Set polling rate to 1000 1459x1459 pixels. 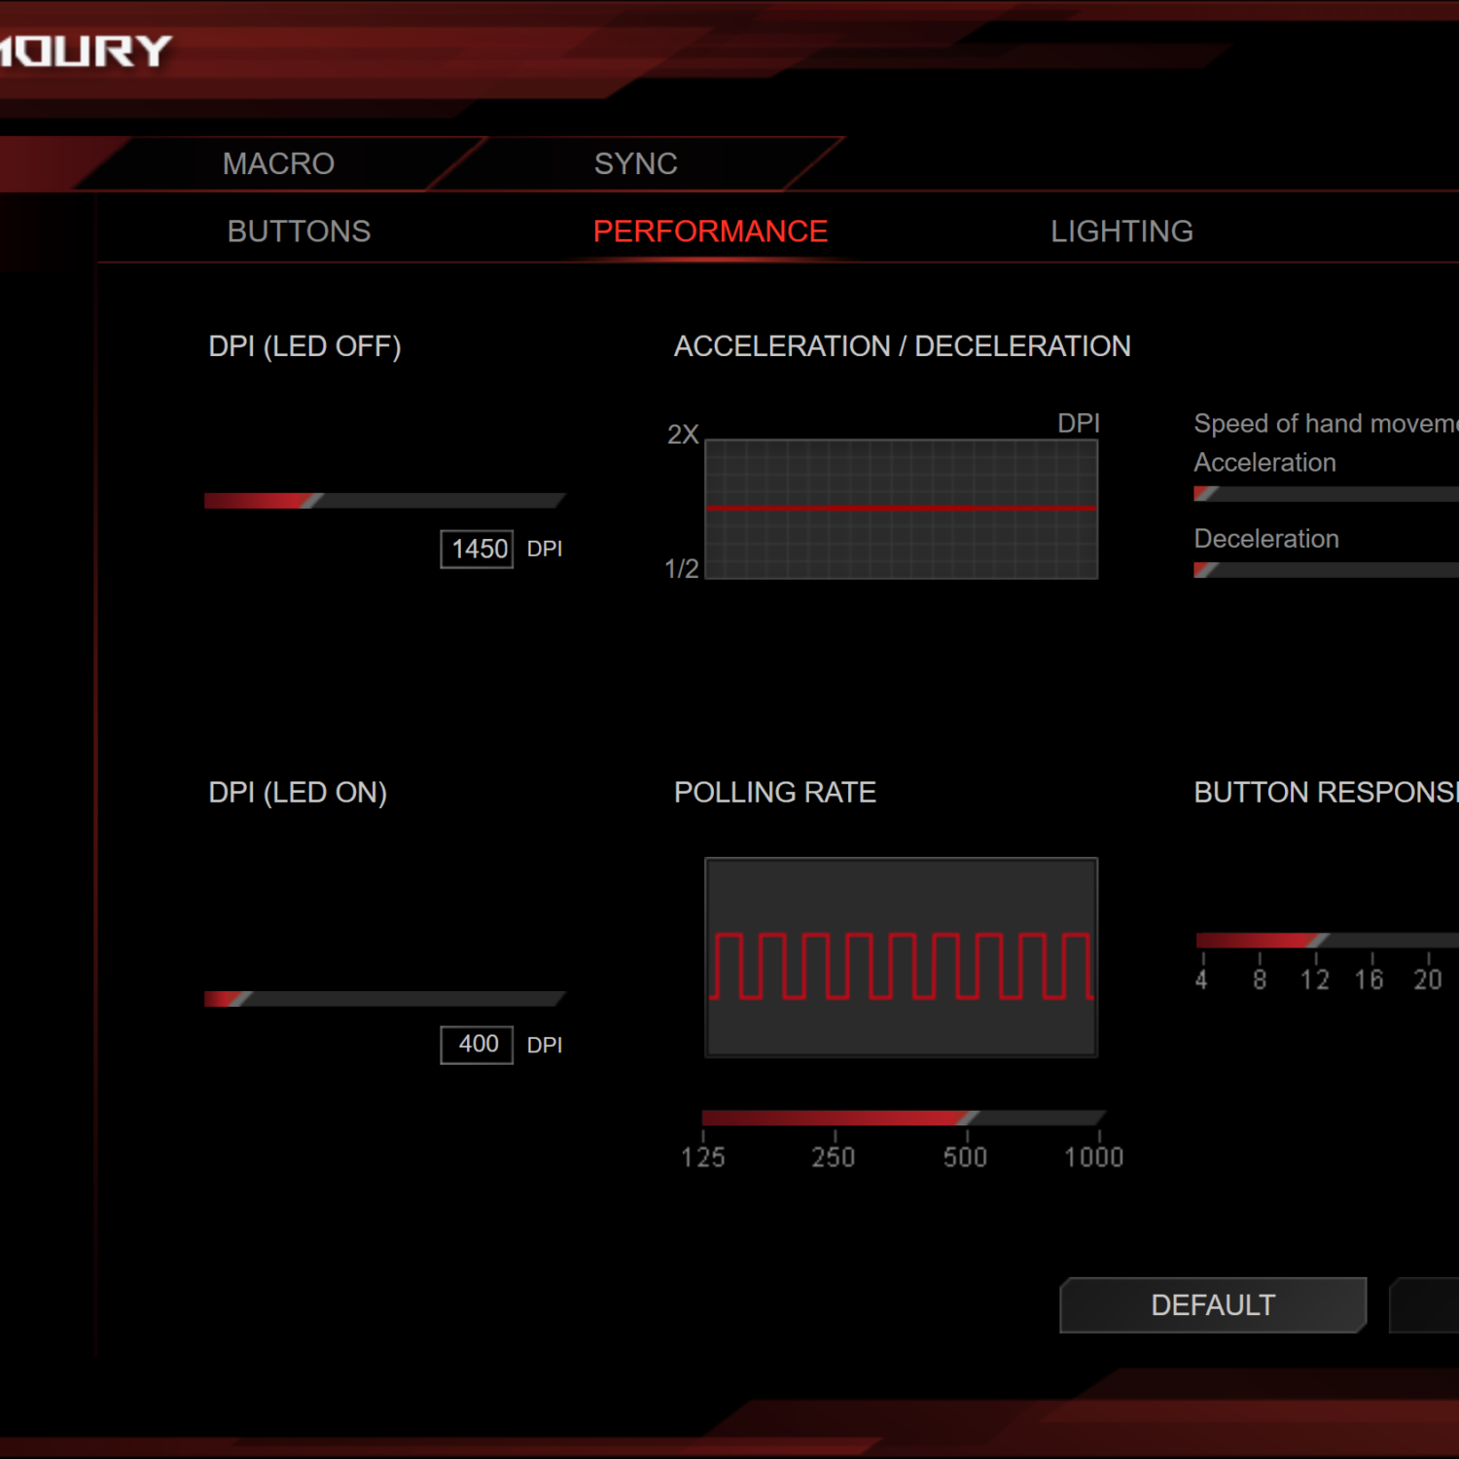(x=1098, y=1119)
